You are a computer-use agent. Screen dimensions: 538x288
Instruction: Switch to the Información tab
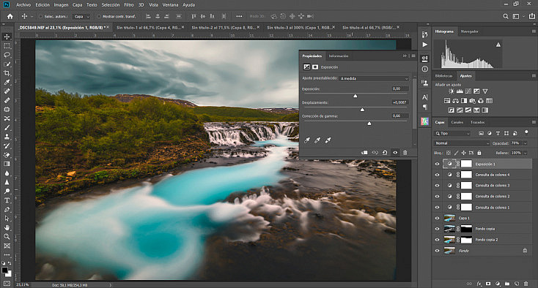point(339,56)
